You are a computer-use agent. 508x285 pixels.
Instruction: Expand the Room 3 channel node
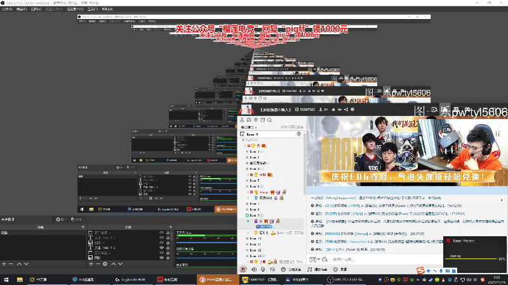click(247, 157)
